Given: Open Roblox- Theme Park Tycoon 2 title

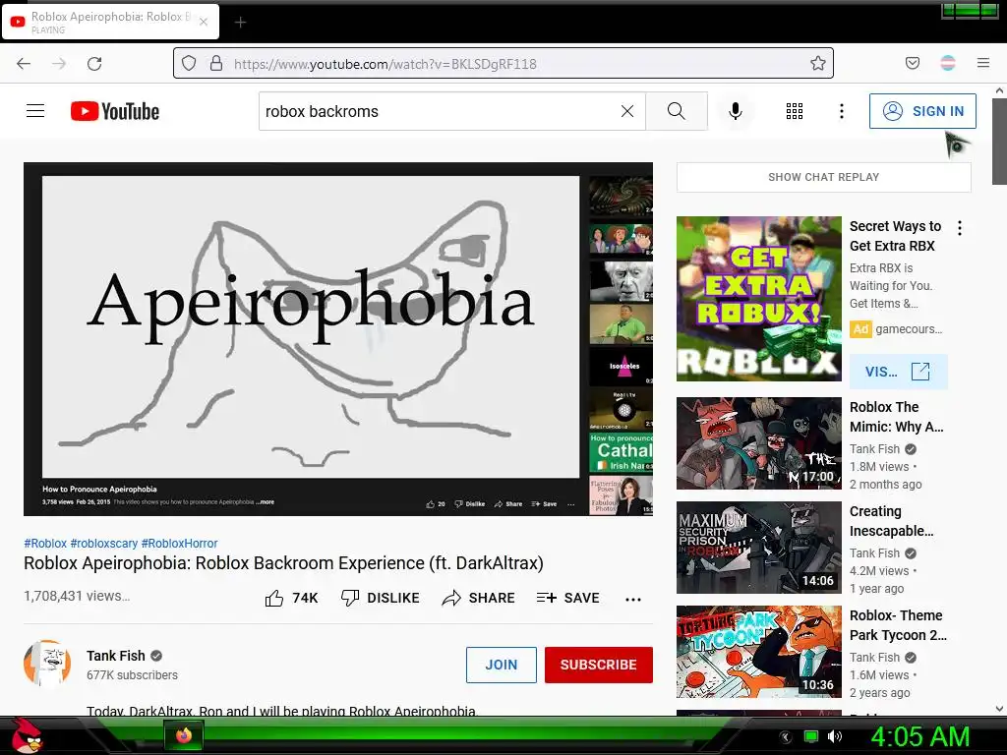Looking at the screenshot, I should pos(898,624).
